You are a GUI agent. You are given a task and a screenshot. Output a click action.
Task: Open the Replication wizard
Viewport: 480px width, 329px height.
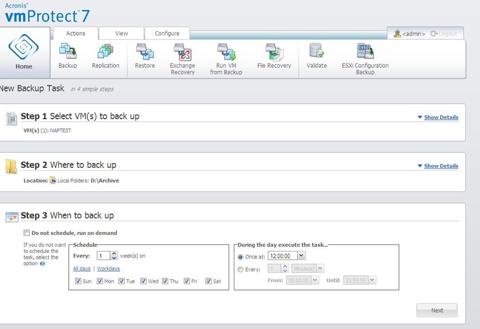[106, 56]
